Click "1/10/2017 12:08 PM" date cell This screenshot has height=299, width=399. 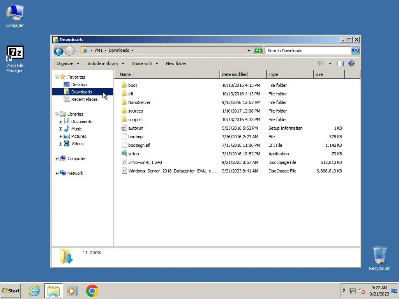(241, 111)
